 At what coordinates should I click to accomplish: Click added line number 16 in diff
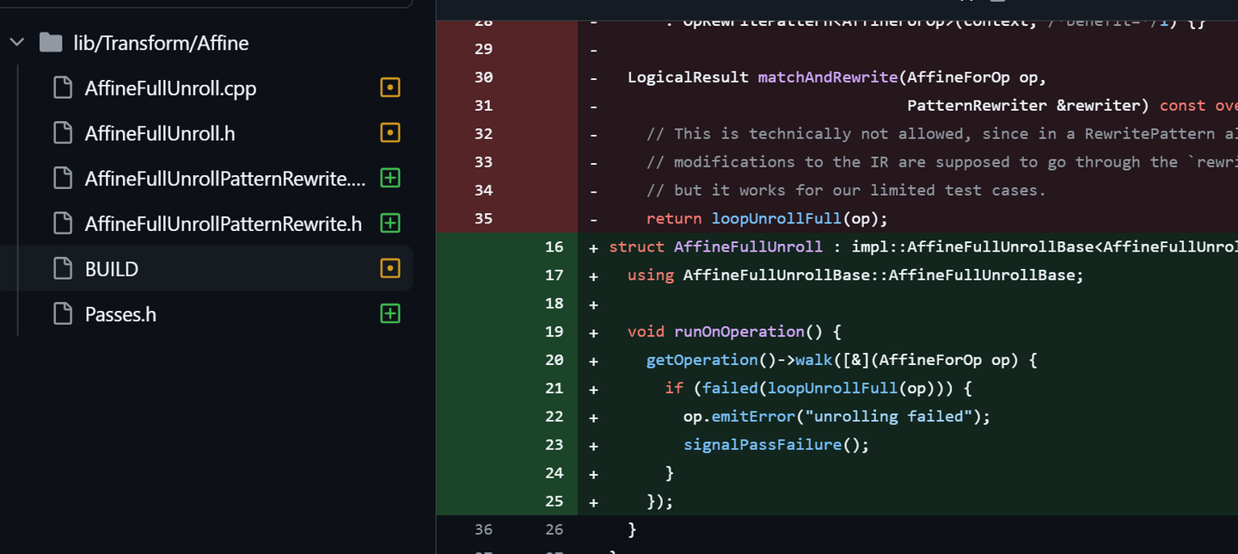tap(555, 247)
